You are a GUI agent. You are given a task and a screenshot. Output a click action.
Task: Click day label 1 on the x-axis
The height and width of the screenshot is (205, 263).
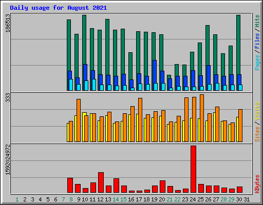pos(17,199)
